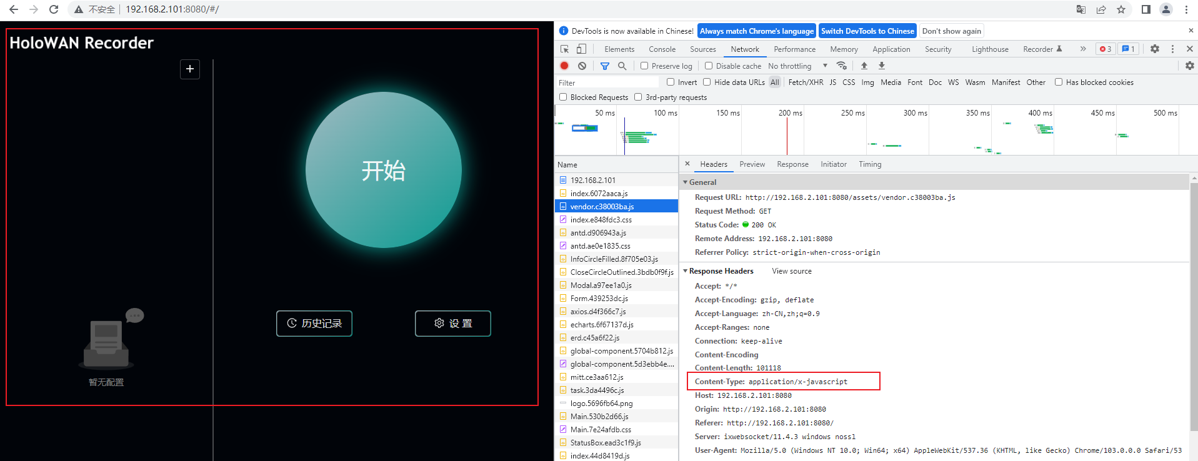Screen dimensions: 1198x461
Task: Check Hide data URLs checkbox
Action: click(707, 82)
